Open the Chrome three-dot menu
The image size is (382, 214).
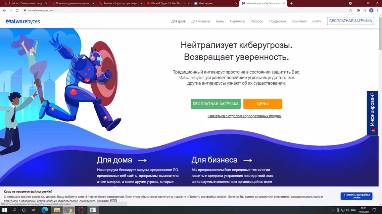point(378,10)
